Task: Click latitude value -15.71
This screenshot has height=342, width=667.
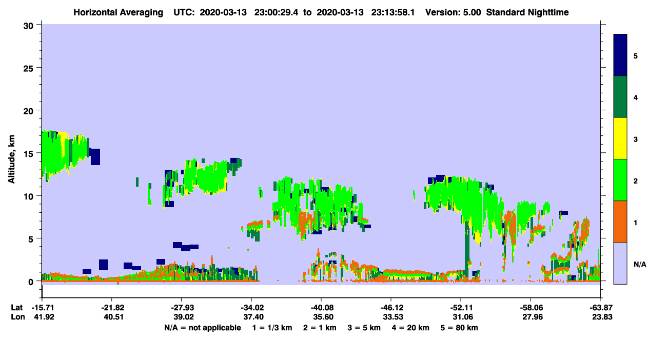Action: click(x=42, y=307)
